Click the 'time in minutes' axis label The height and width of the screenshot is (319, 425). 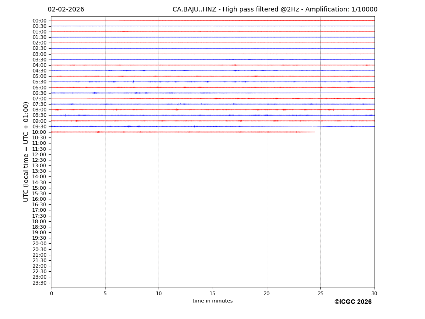coord(212,301)
